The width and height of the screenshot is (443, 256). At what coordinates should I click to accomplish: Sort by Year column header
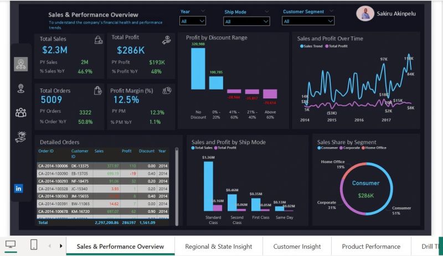tap(162, 151)
